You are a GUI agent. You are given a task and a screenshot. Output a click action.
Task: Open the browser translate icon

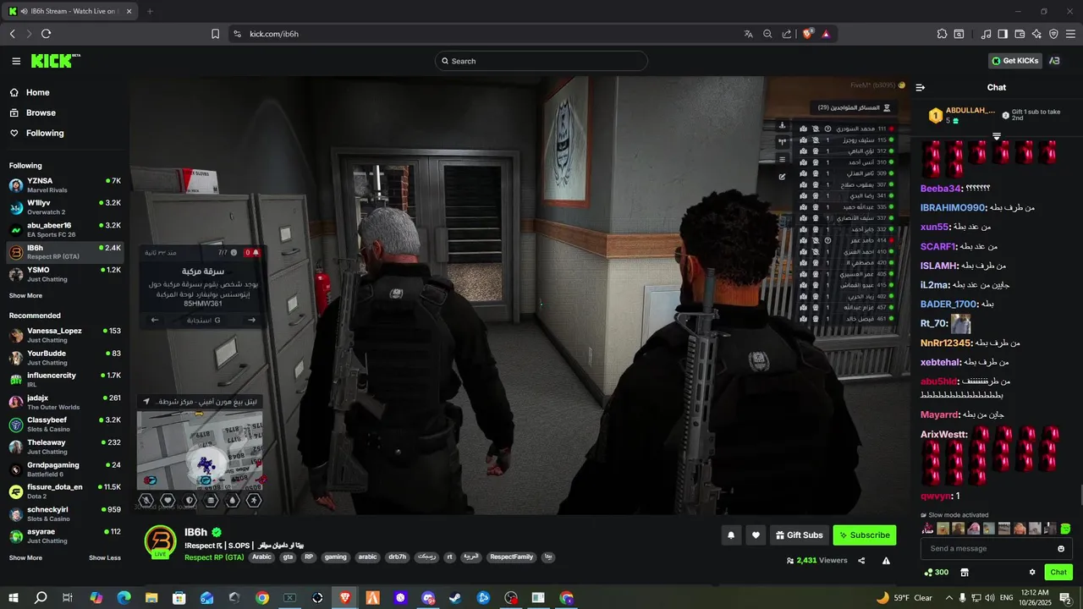point(749,34)
